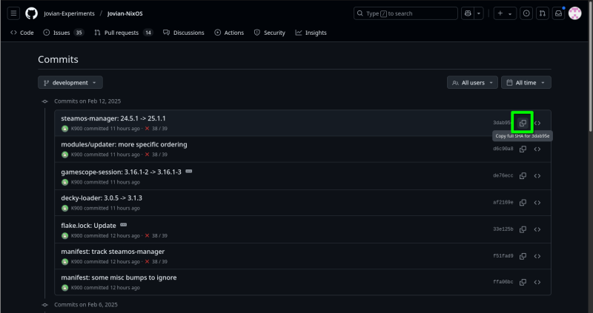Show failed checks 38/39 for flake.lock commit
593x313 pixels.
(156, 236)
